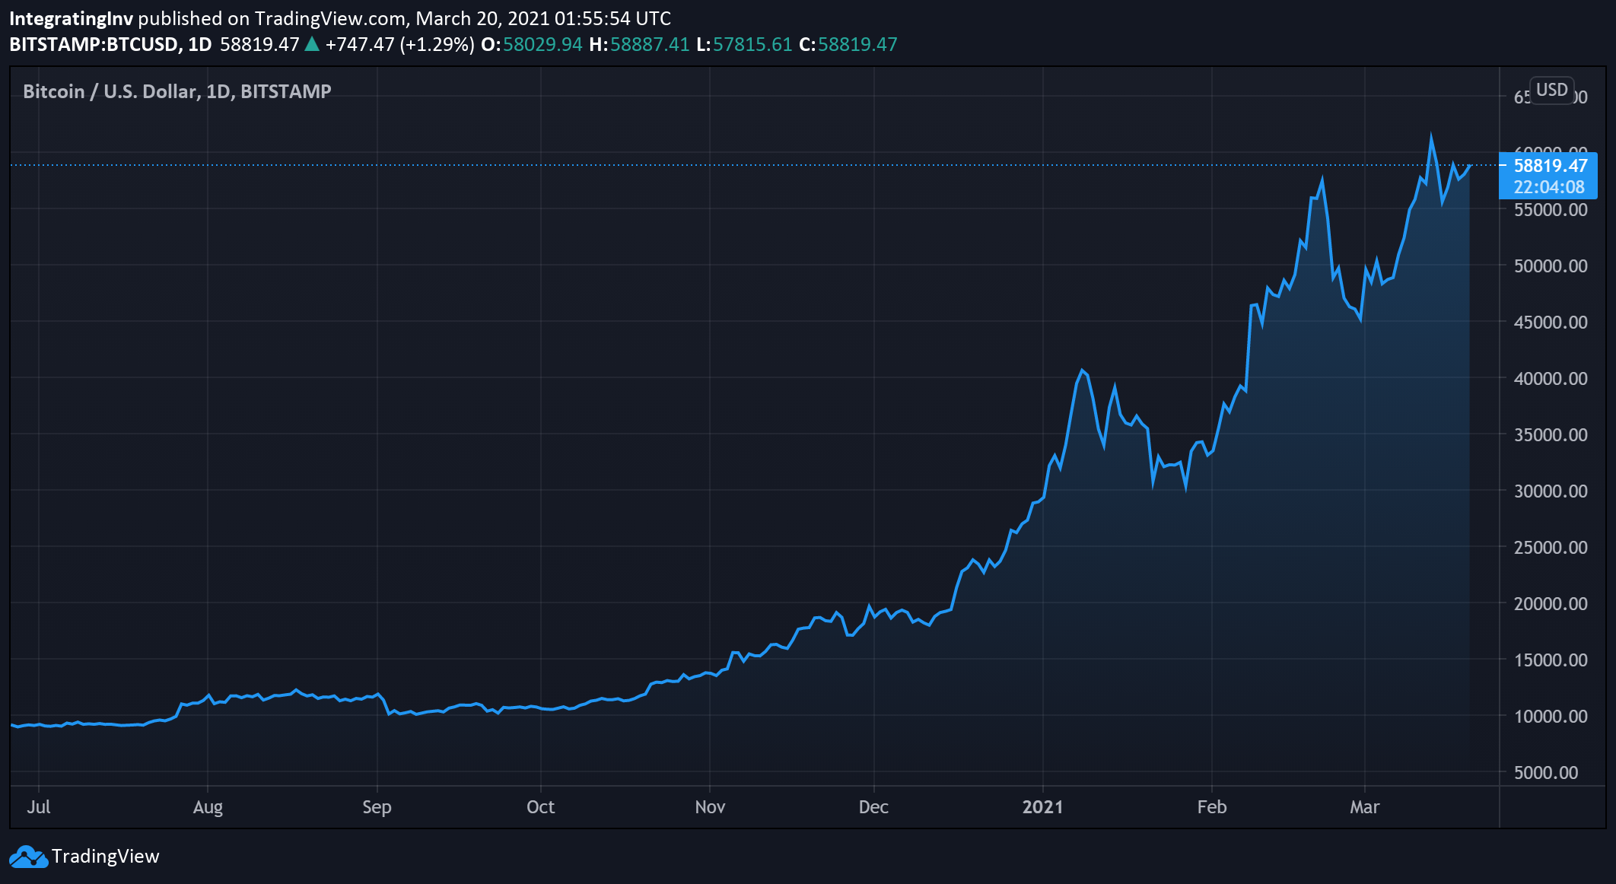Click the 10000.00 price scale label
The width and height of the screenshot is (1616, 884).
[1550, 717]
